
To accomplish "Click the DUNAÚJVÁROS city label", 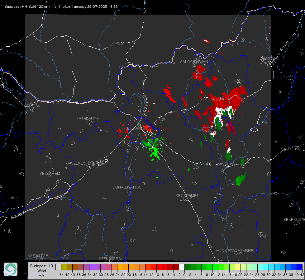I will click(x=127, y=187).
